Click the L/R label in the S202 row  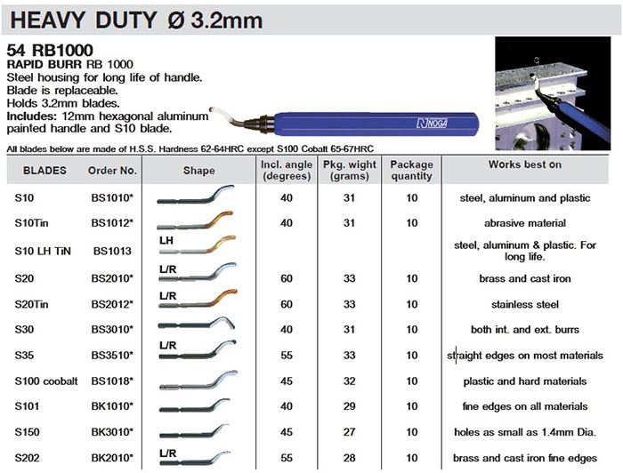(167, 453)
